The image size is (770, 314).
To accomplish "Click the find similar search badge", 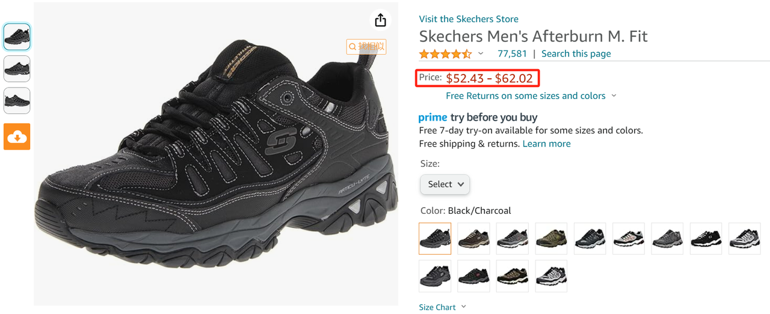I will 366,47.
